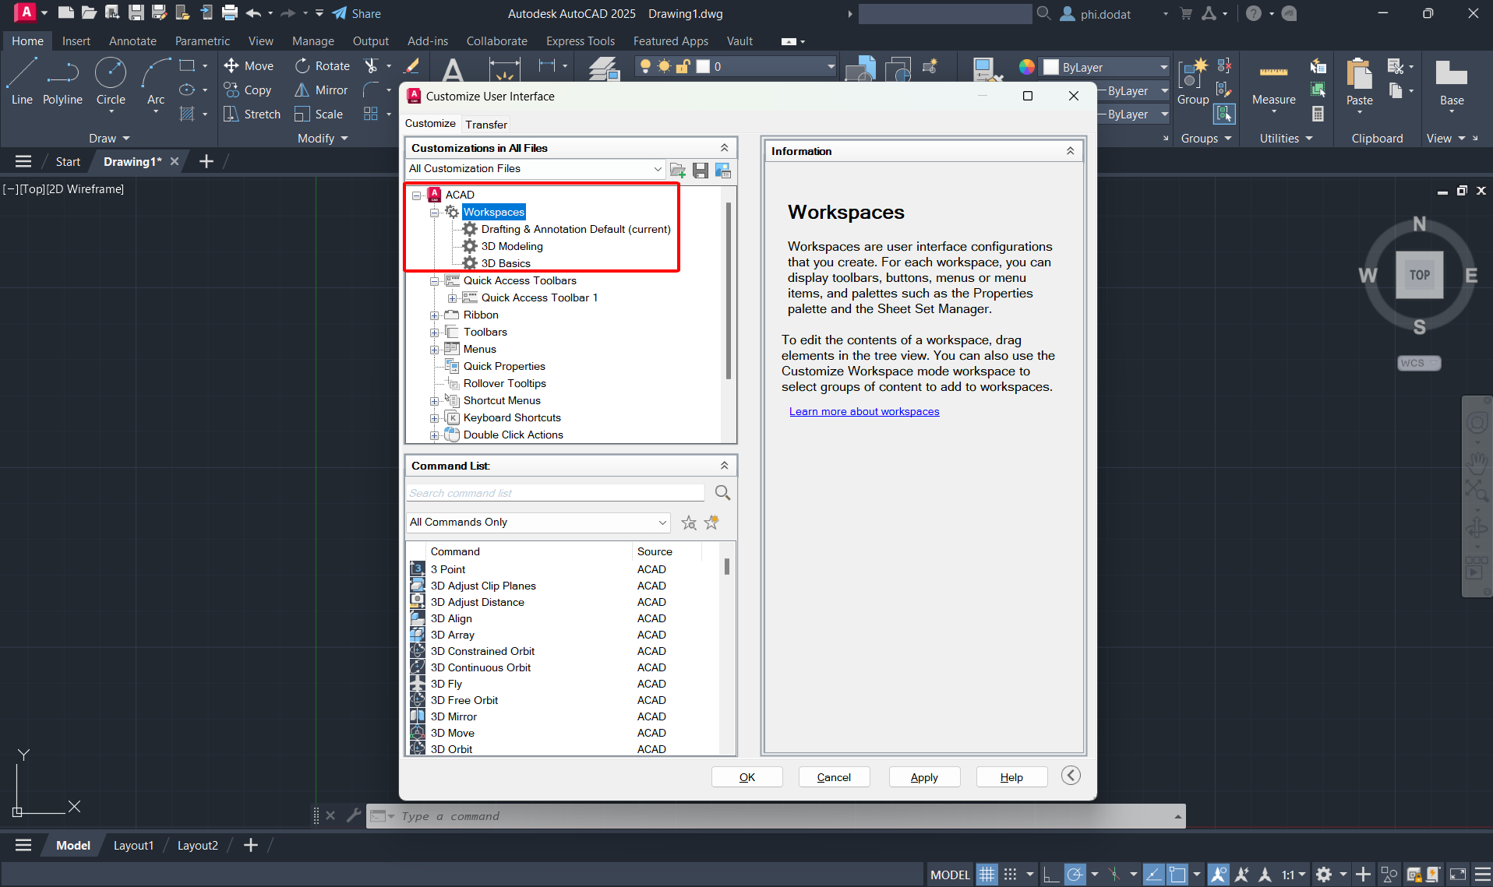
Task: Click the command list search magnifier
Action: [722, 493]
